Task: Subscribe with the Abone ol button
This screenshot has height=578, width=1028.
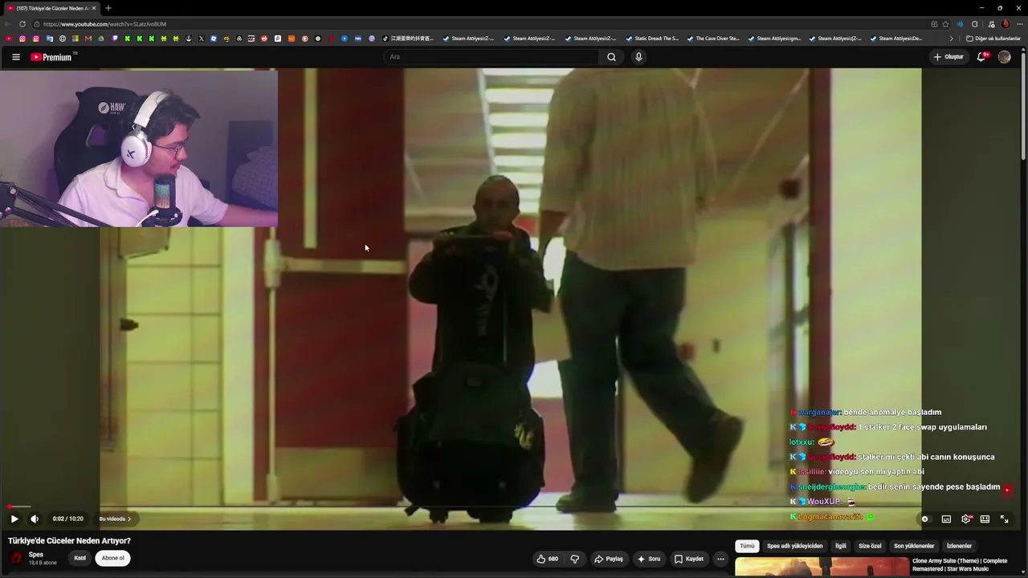Action: [112, 558]
